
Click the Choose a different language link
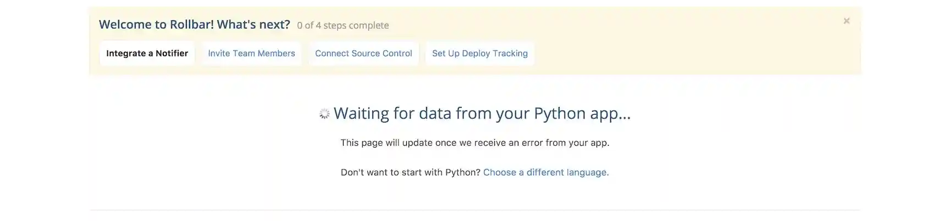click(x=546, y=172)
